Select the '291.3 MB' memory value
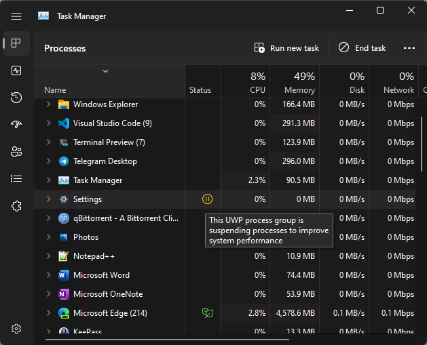Viewport: 427px width, 345px height. 299,123
